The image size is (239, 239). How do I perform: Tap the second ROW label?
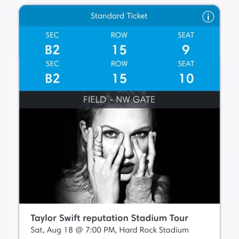(x=119, y=64)
